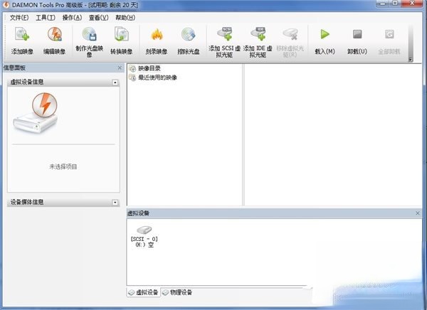The width and height of the screenshot is (427, 310).
Task: Open the 编辑映像 (Edit Image) tool
Action: click(x=55, y=35)
